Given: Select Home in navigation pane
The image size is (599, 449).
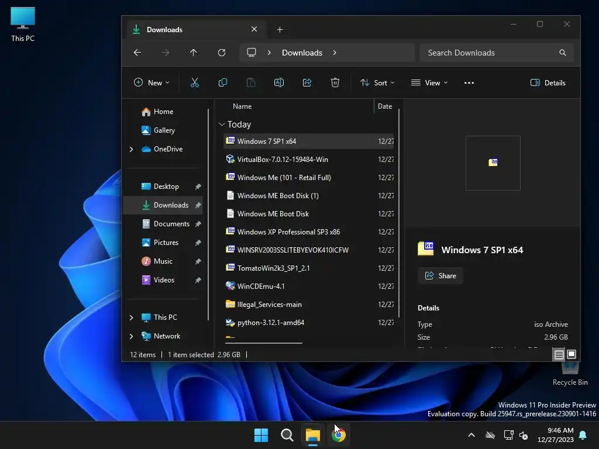Looking at the screenshot, I should [163, 112].
